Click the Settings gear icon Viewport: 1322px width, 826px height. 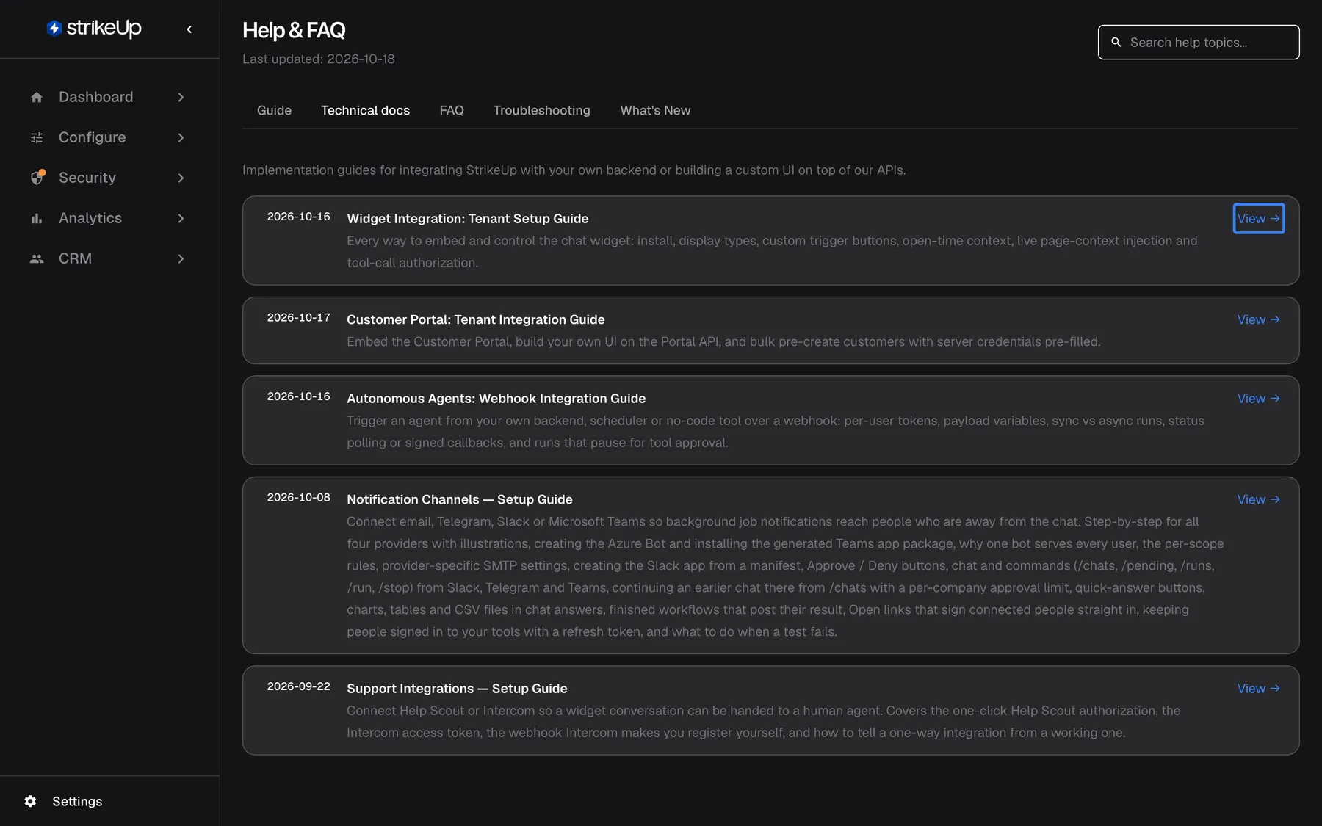pyautogui.click(x=30, y=801)
